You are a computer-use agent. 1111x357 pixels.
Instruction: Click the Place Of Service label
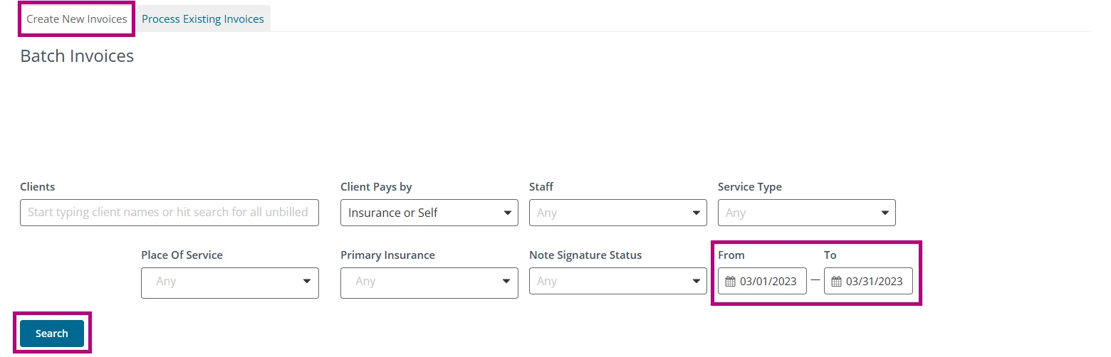182,255
